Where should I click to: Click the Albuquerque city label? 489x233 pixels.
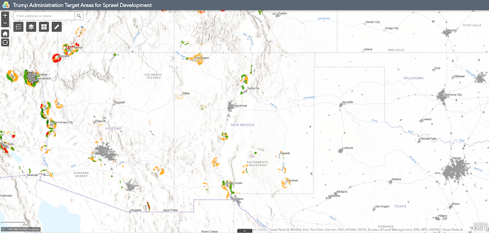coord(240,106)
